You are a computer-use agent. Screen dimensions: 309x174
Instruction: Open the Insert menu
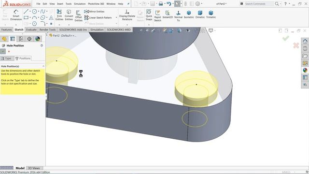[x=60, y=4]
